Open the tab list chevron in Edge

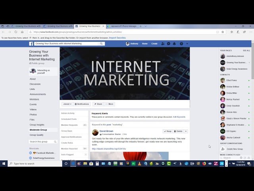click(146, 26)
